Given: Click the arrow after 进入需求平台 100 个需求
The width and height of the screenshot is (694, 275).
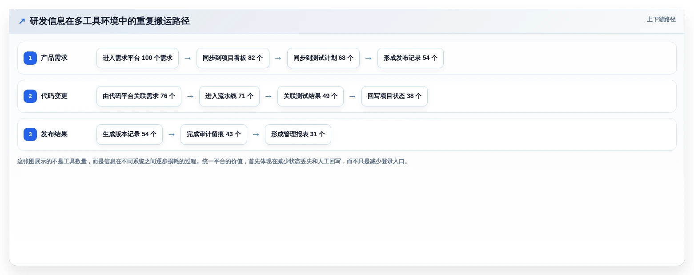Looking at the screenshot, I should click(188, 58).
